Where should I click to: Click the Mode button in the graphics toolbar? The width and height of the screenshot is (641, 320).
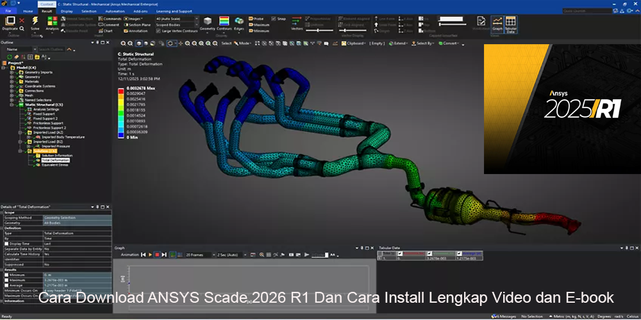tap(244, 44)
